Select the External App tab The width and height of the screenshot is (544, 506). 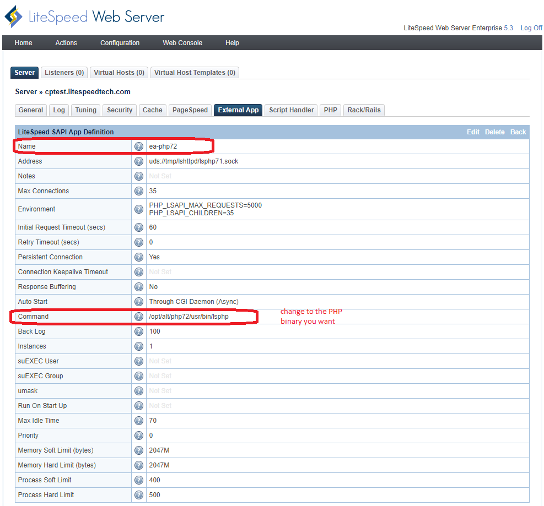[238, 110]
